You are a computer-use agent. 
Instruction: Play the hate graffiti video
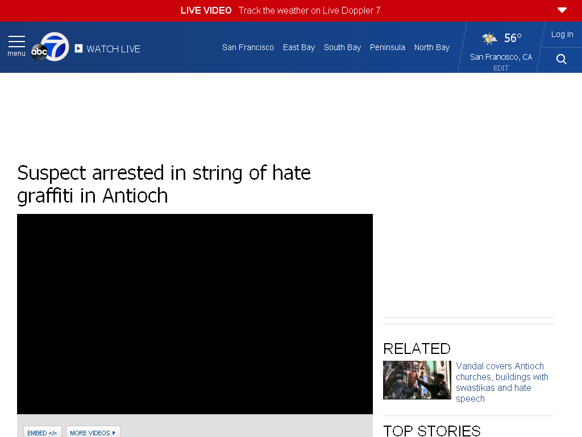point(195,314)
